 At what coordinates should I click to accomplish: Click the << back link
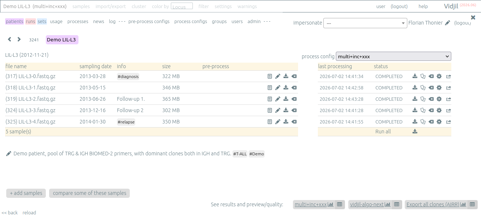[x=10, y=213]
